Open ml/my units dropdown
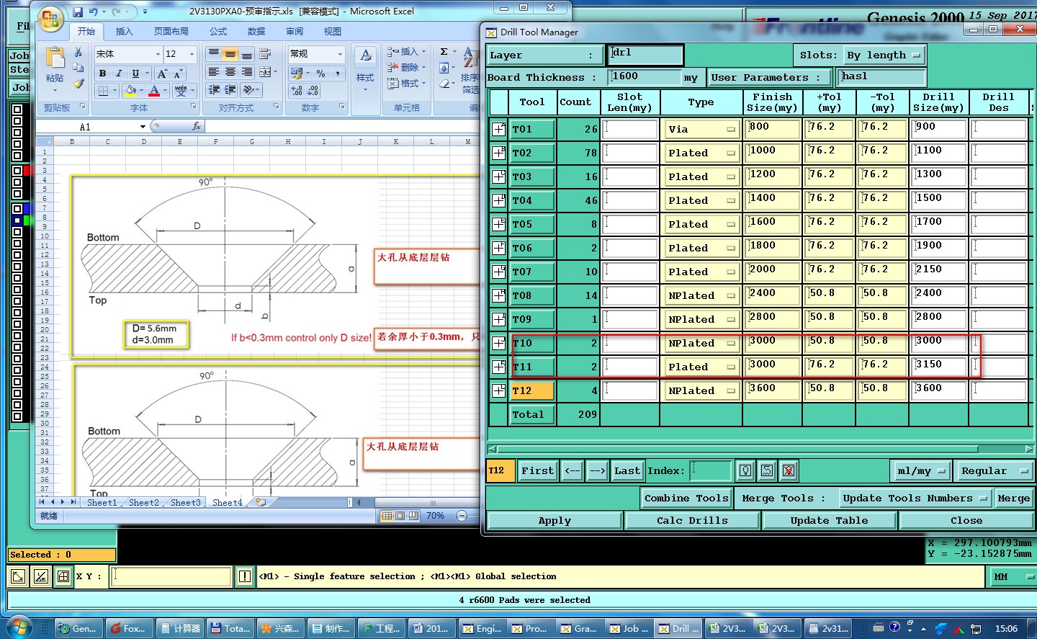The width and height of the screenshot is (1037, 639). pos(920,470)
